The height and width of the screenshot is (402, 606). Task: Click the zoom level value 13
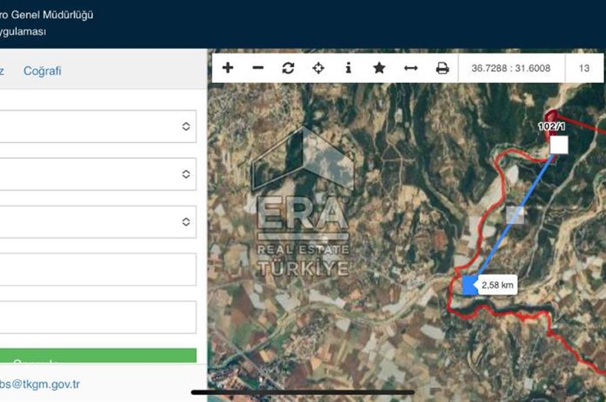tap(584, 68)
